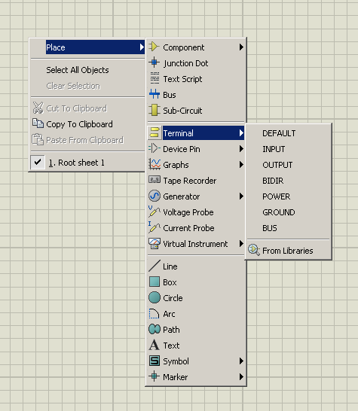The width and height of the screenshot is (358, 411).
Task: Open the Generator submenu arrow
Action: coord(241,196)
